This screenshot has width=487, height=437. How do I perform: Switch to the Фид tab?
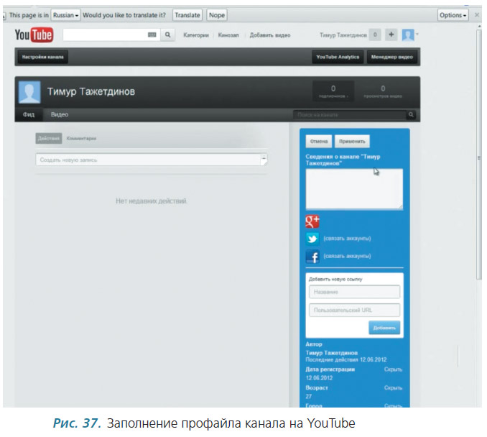pyautogui.click(x=29, y=115)
